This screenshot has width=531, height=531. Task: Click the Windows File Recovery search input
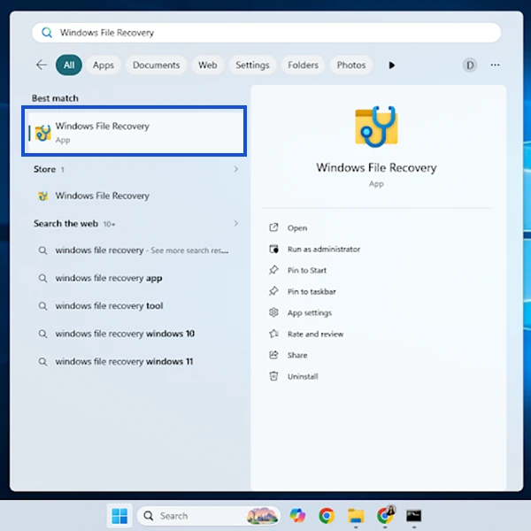pyautogui.click(x=266, y=33)
